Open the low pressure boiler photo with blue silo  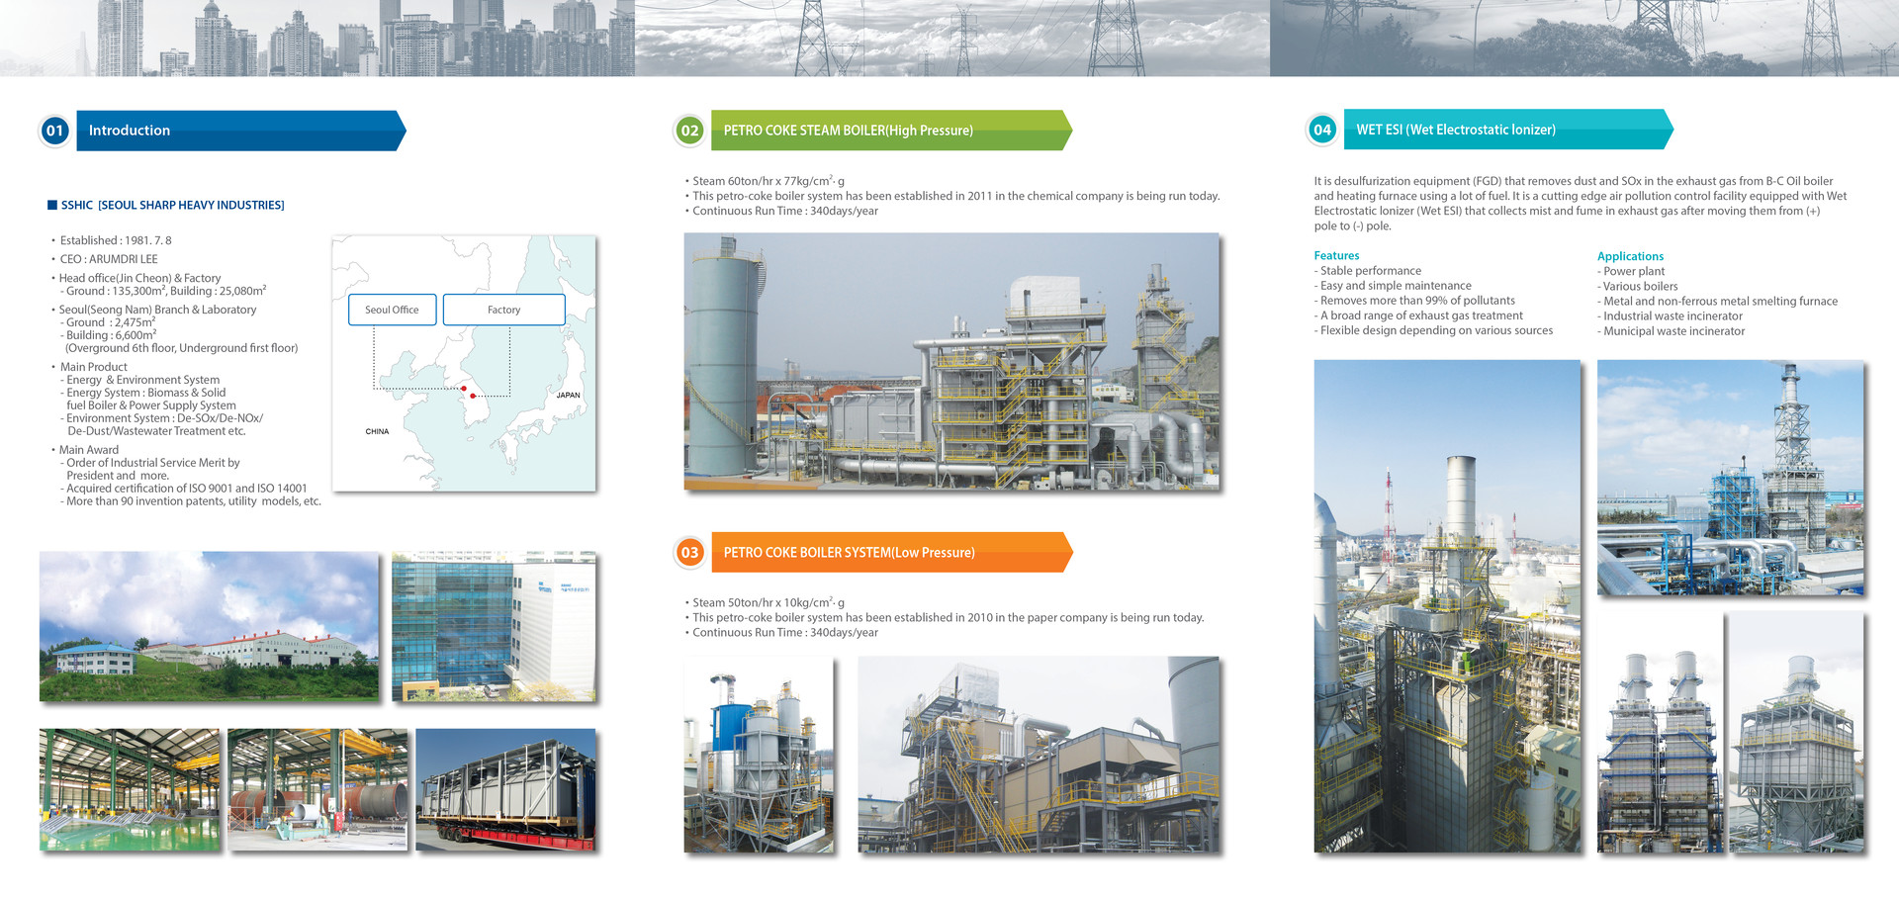(x=759, y=755)
